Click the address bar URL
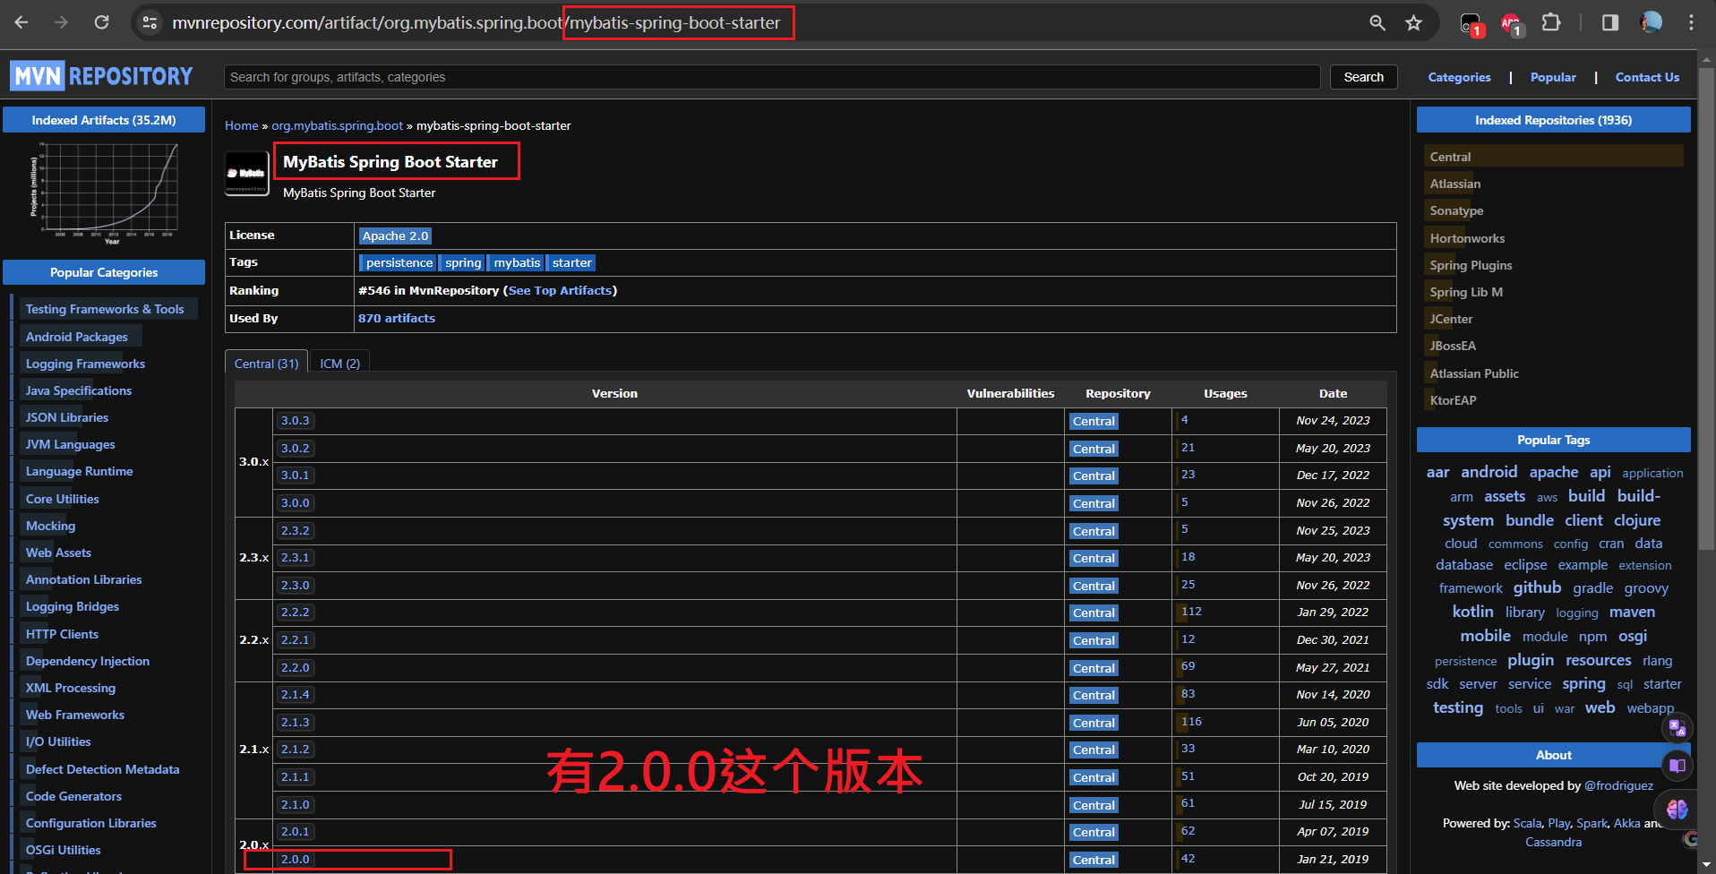This screenshot has height=874, width=1716. coord(476,22)
